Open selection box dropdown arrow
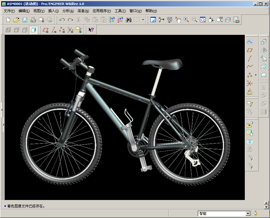The height and width of the screenshot is (218, 270). coord(143,20)
